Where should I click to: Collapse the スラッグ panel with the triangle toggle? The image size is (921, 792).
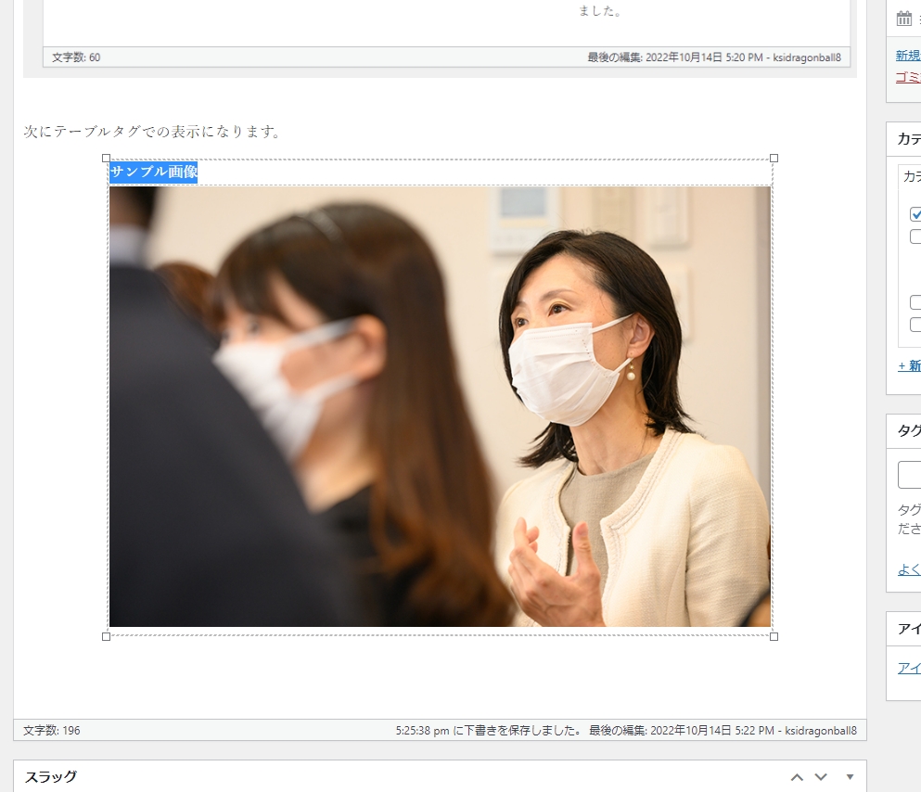(850, 777)
